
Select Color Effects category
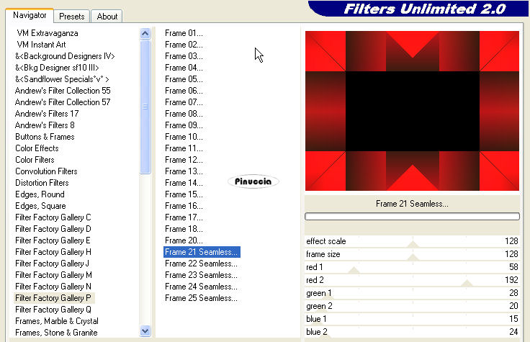click(37, 148)
